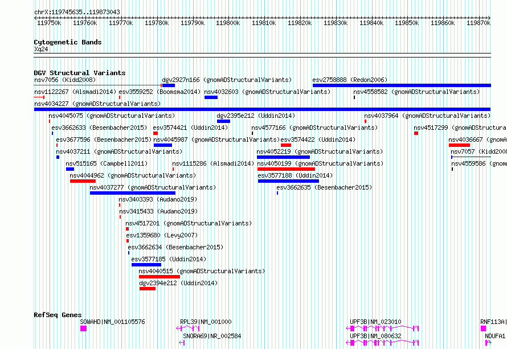Viewport: 507px width, 349px height.
Task: Click the nsv4045075 variant label
Action: pyautogui.click(x=112, y=116)
